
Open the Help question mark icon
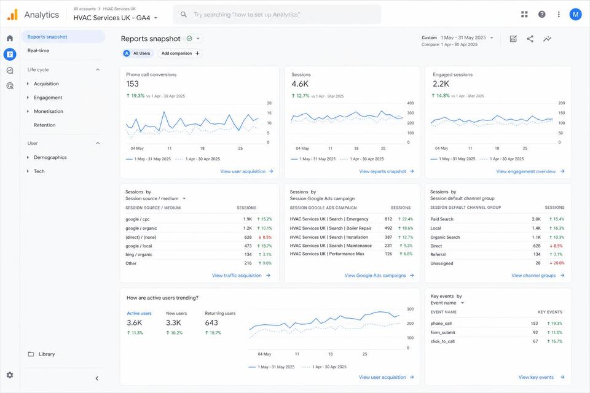click(541, 14)
